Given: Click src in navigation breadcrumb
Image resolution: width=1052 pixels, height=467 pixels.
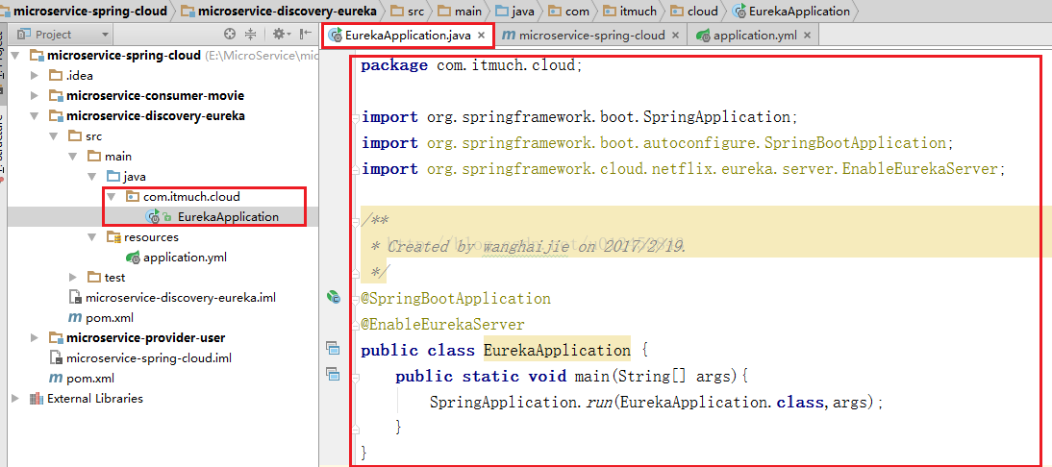Looking at the screenshot, I should click(414, 11).
